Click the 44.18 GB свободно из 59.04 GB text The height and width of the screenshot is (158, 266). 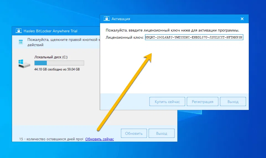pos(57,69)
